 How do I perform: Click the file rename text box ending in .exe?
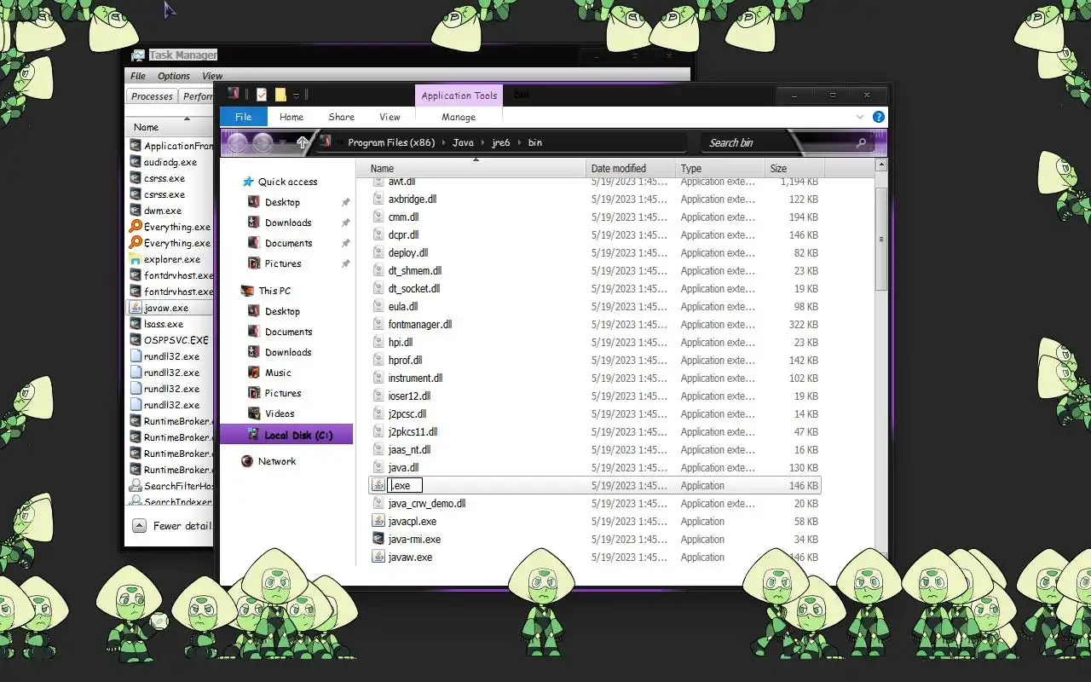405,485
